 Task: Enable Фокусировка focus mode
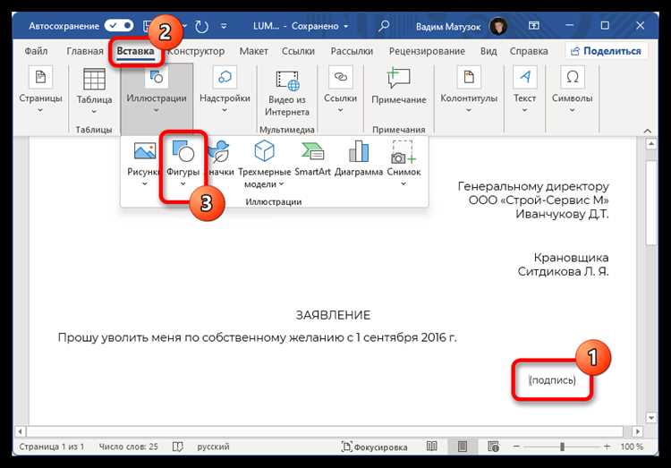(375, 447)
